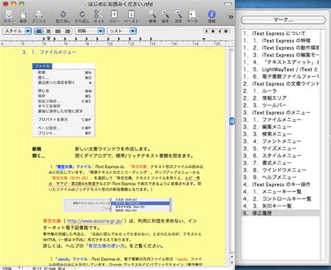Jump to mark 1.1 iText Express の特徴

[x=281, y=41]
